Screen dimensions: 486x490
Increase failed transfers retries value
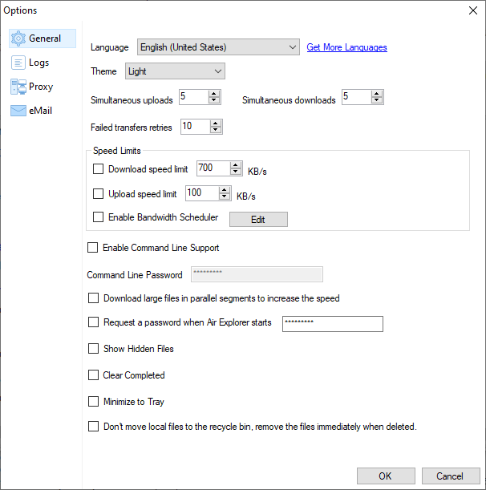tap(215, 123)
